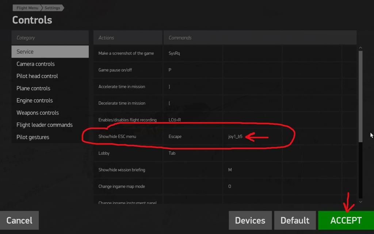Select the Flight leader commands category
Screen dimensions: 374x234
click(45, 125)
